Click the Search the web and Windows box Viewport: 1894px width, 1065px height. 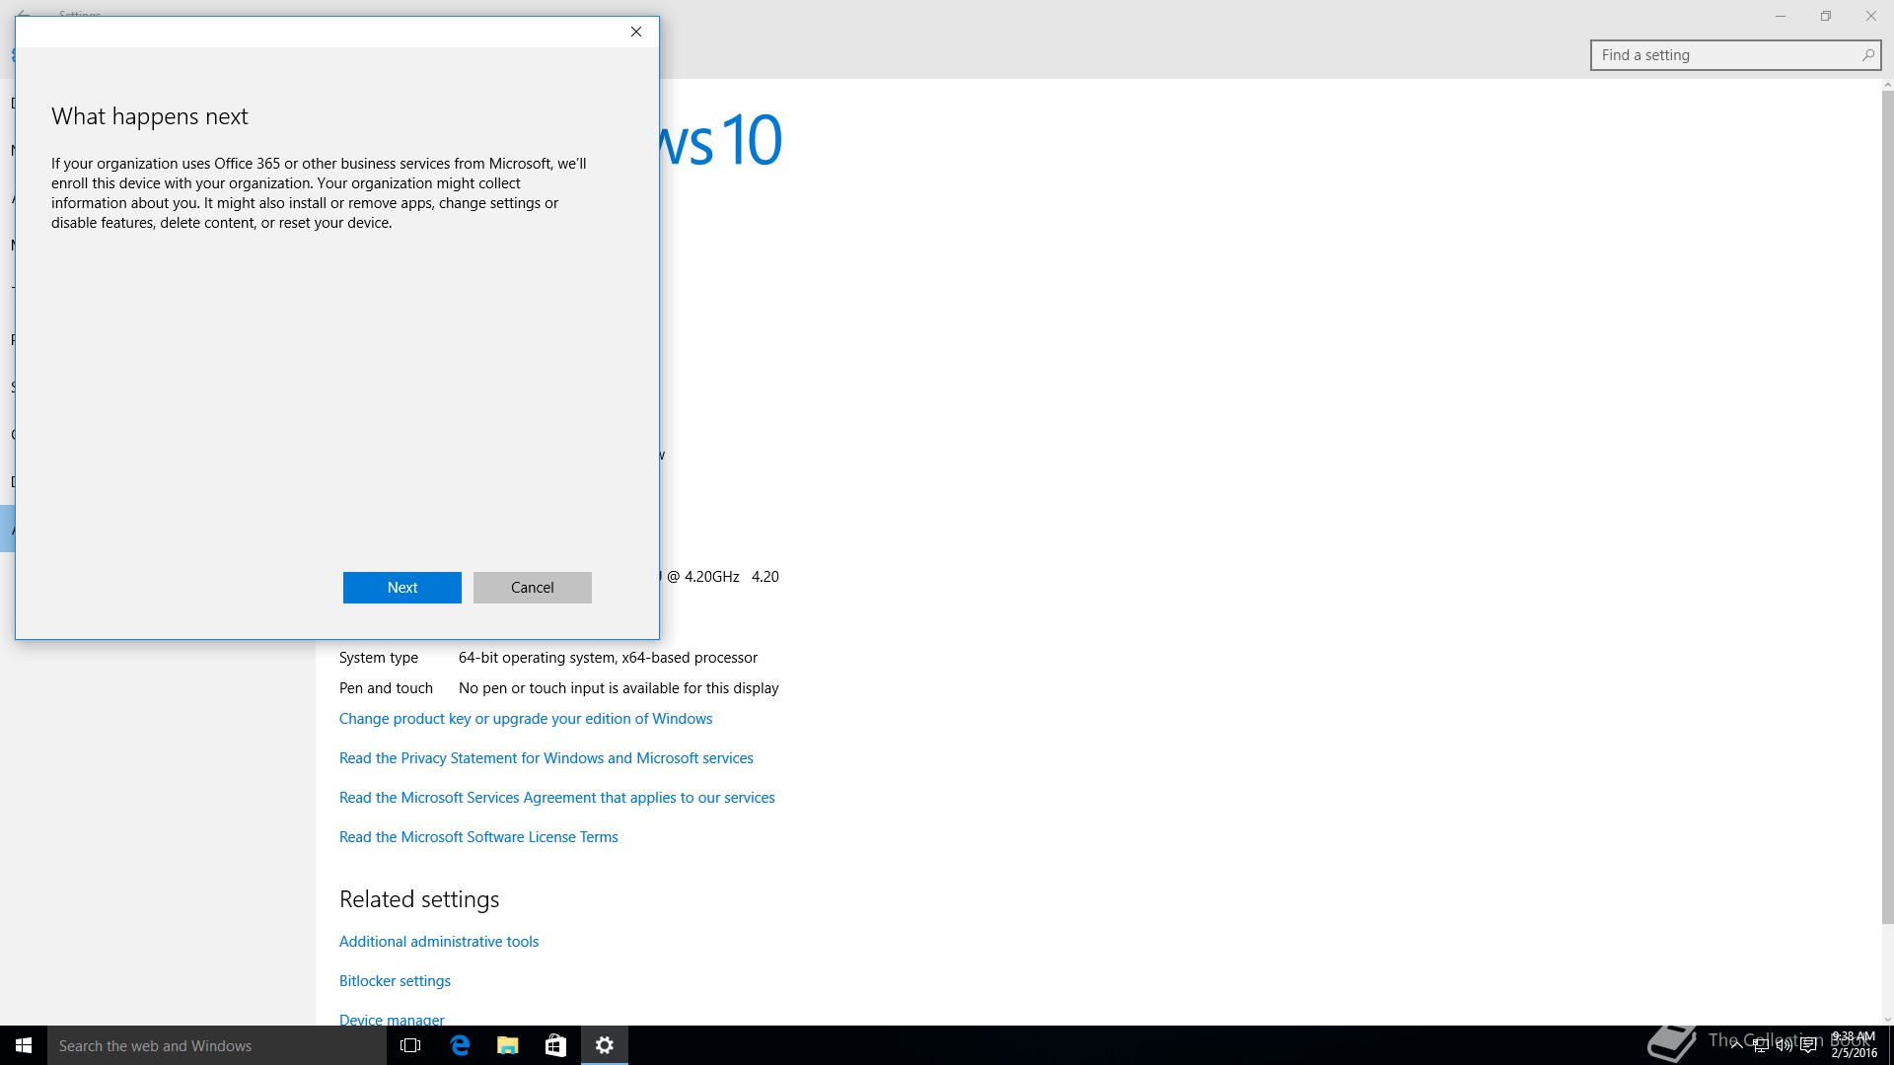(x=217, y=1045)
